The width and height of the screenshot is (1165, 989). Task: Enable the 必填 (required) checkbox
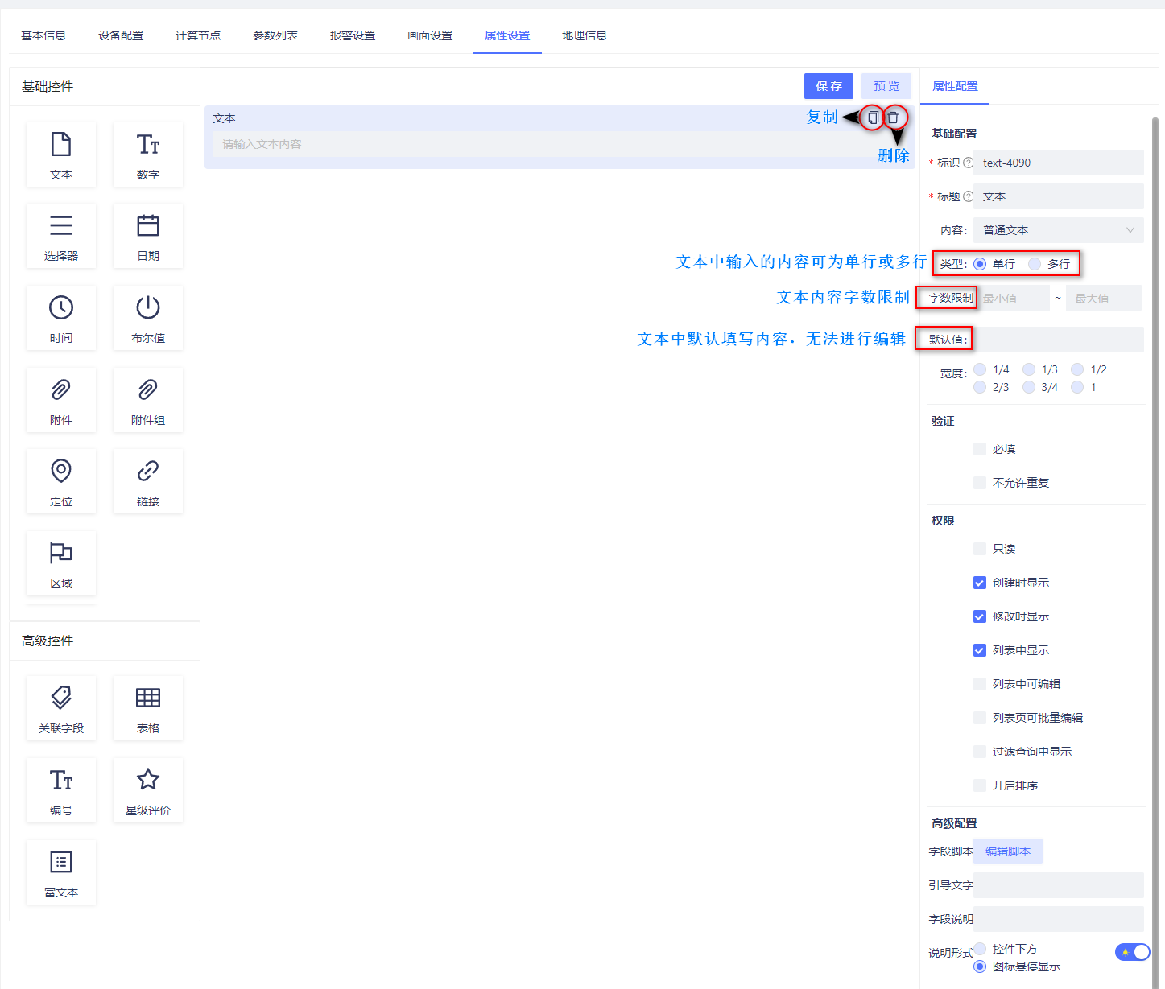click(979, 448)
